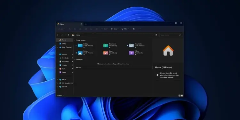The image size is (240, 120).
Task: Click the Copy icon in toolbar
Action: coord(75,29)
